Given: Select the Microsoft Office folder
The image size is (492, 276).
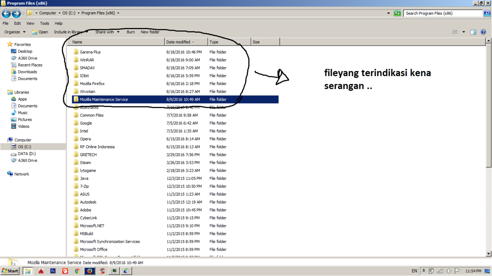Looking at the screenshot, I should (93, 250).
